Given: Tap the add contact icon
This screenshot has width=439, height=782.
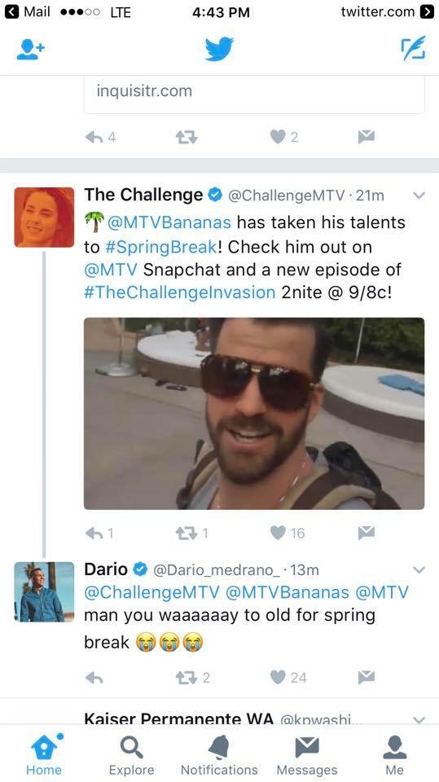Looking at the screenshot, I should pos(30,51).
